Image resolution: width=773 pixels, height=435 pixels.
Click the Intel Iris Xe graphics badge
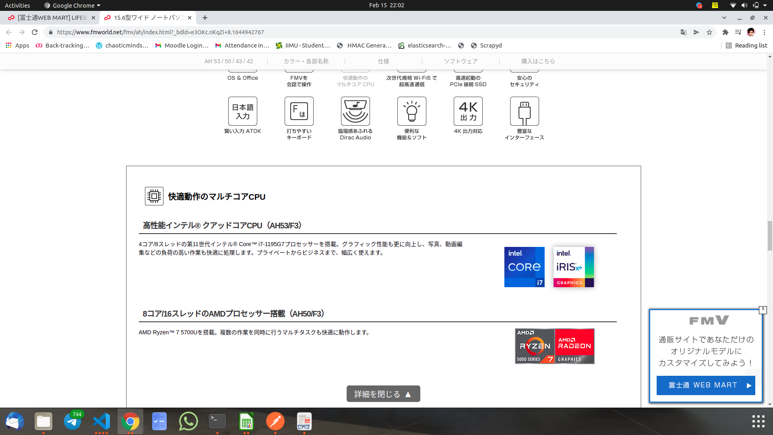[x=574, y=267]
